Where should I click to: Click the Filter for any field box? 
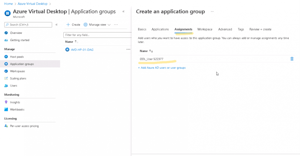pos(97,35)
